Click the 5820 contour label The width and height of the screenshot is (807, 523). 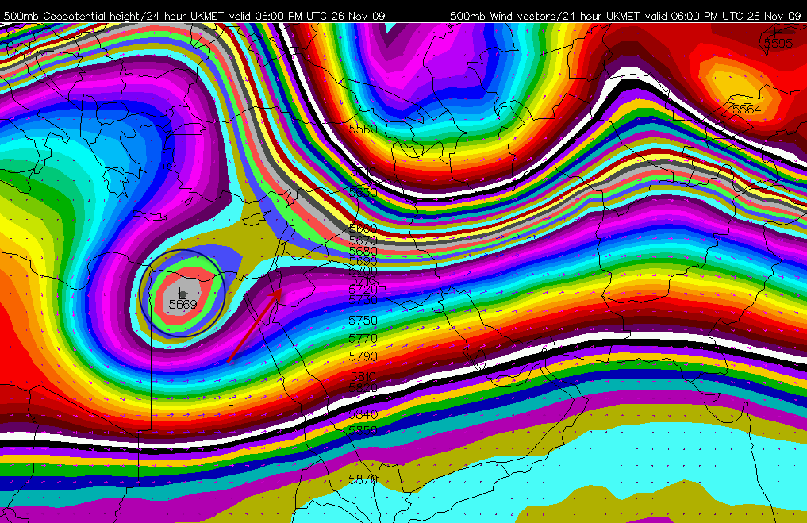click(363, 387)
